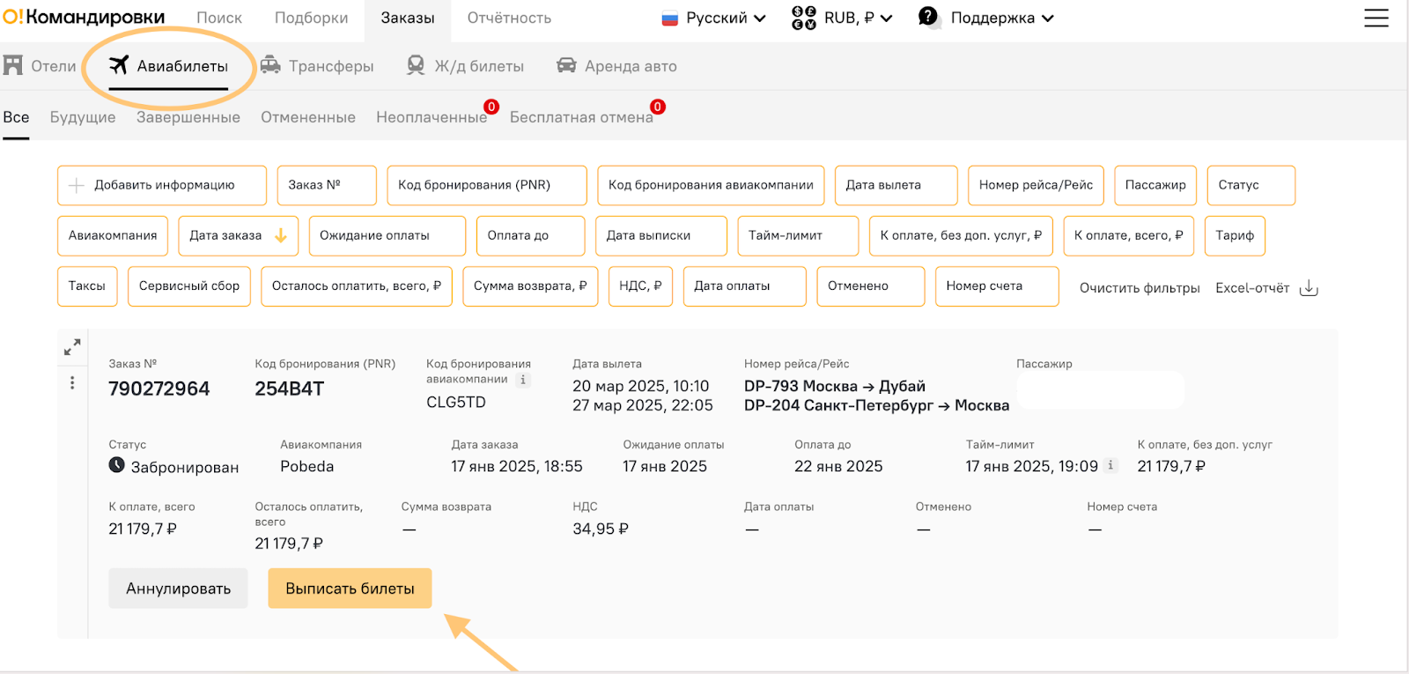This screenshot has height=674, width=1409.
Task: Open the Дата вылета filter
Action: point(896,185)
